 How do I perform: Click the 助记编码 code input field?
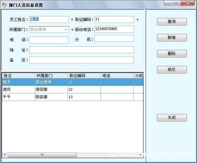(x=114, y=20)
